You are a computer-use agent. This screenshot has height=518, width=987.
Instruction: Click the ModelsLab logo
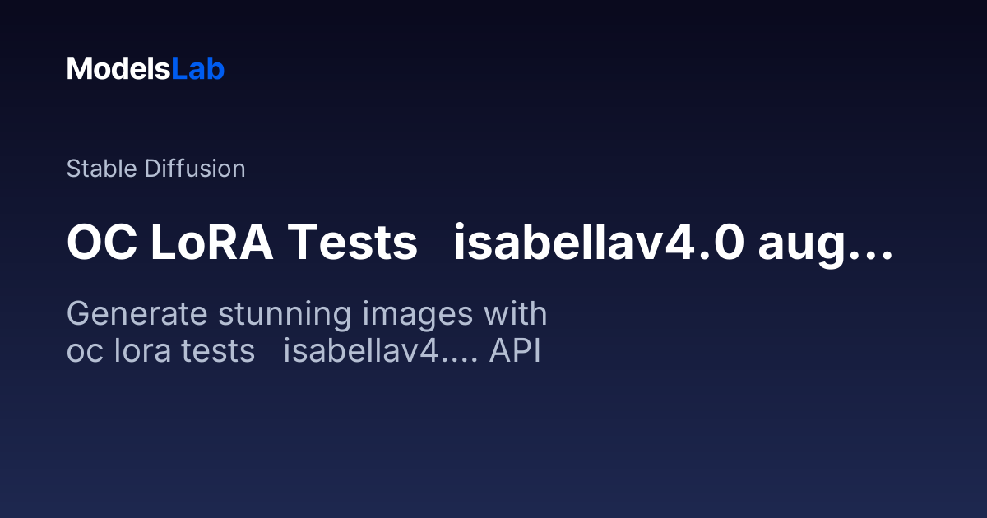[146, 69]
